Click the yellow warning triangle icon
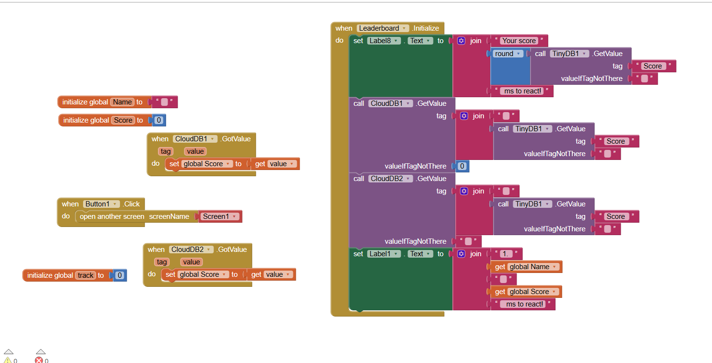The image size is (712, 363). [x=8, y=360]
